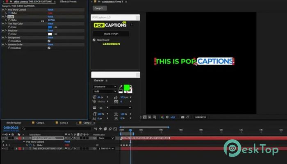Switch to Comp 1 timeline tab
The width and height of the screenshot is (287, 164).
tap(40, 123)
